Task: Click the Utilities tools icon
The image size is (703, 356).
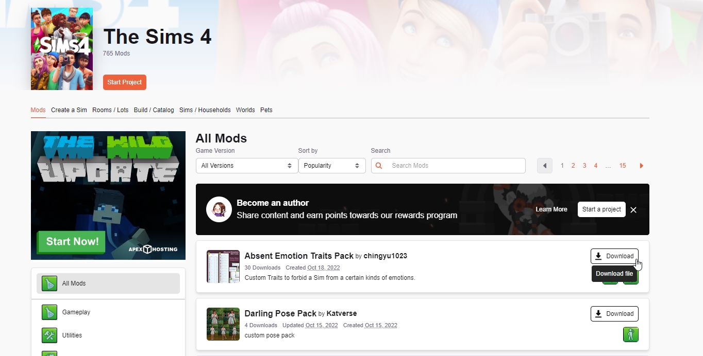Action: tap(49, 335)
